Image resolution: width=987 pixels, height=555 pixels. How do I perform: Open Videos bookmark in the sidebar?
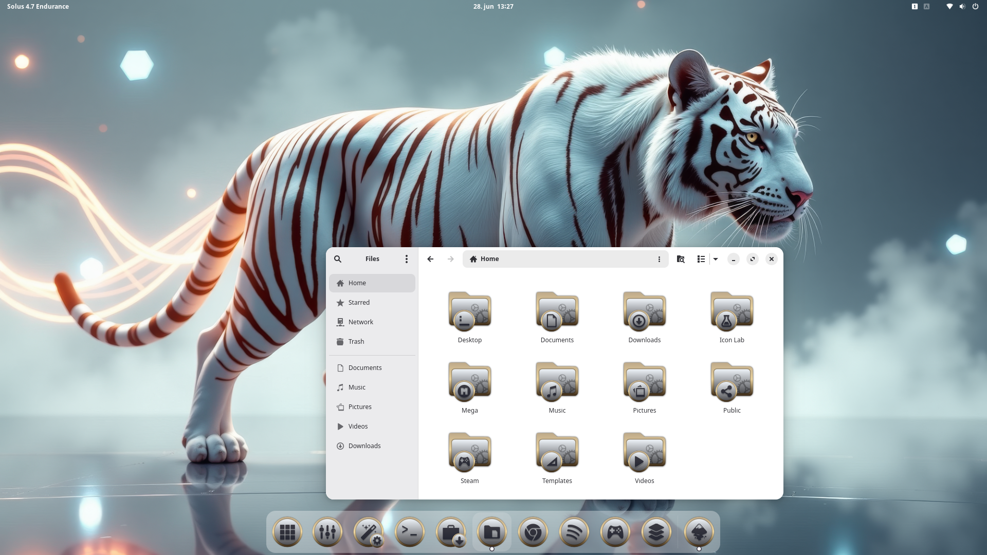pos(372,427)
